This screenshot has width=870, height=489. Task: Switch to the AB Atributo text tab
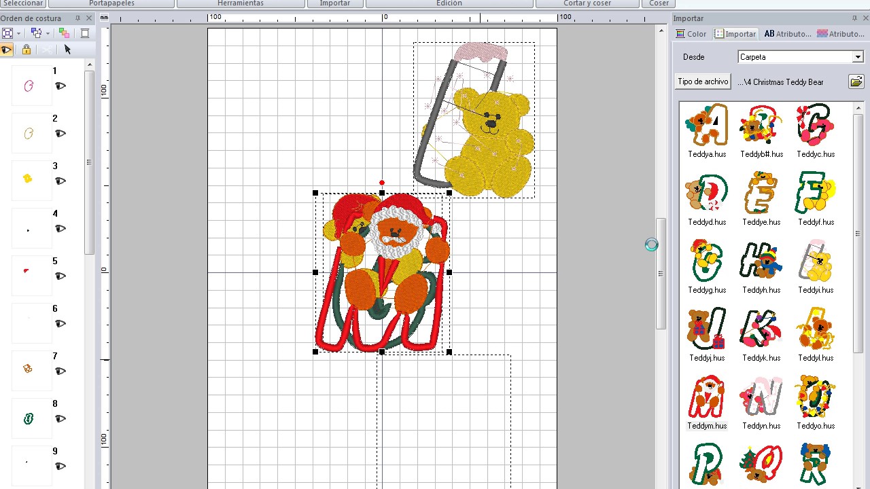click(x=787, y=34)
